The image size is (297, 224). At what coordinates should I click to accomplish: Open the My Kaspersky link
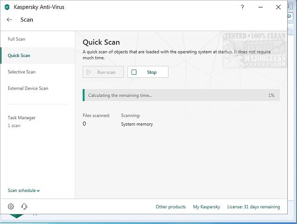(207, 207)
